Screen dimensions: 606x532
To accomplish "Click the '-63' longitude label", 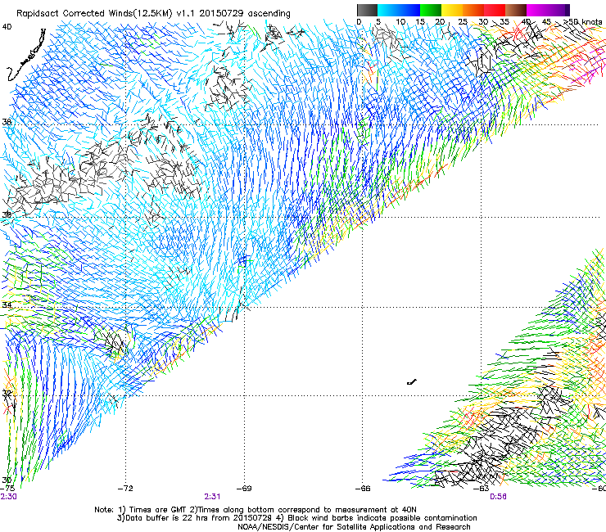I will pos(482,489).
